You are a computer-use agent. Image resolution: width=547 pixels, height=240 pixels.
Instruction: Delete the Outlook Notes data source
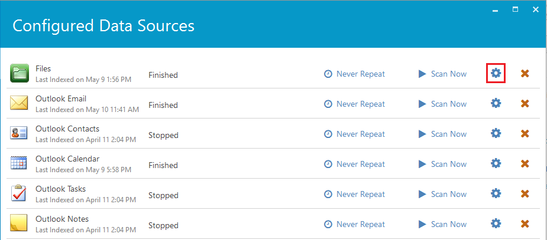[525, 223]
